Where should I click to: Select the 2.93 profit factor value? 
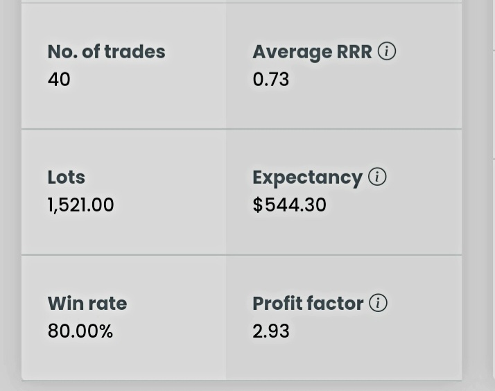click(x=270, y=331)
